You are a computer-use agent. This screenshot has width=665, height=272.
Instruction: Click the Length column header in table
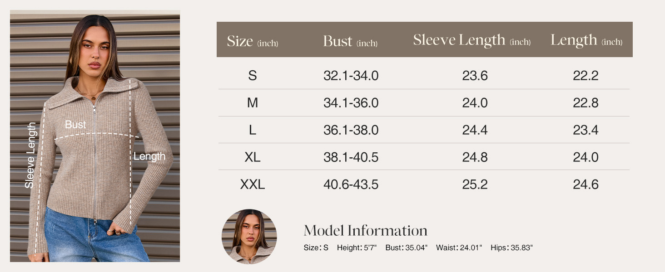tap(586, 40)
